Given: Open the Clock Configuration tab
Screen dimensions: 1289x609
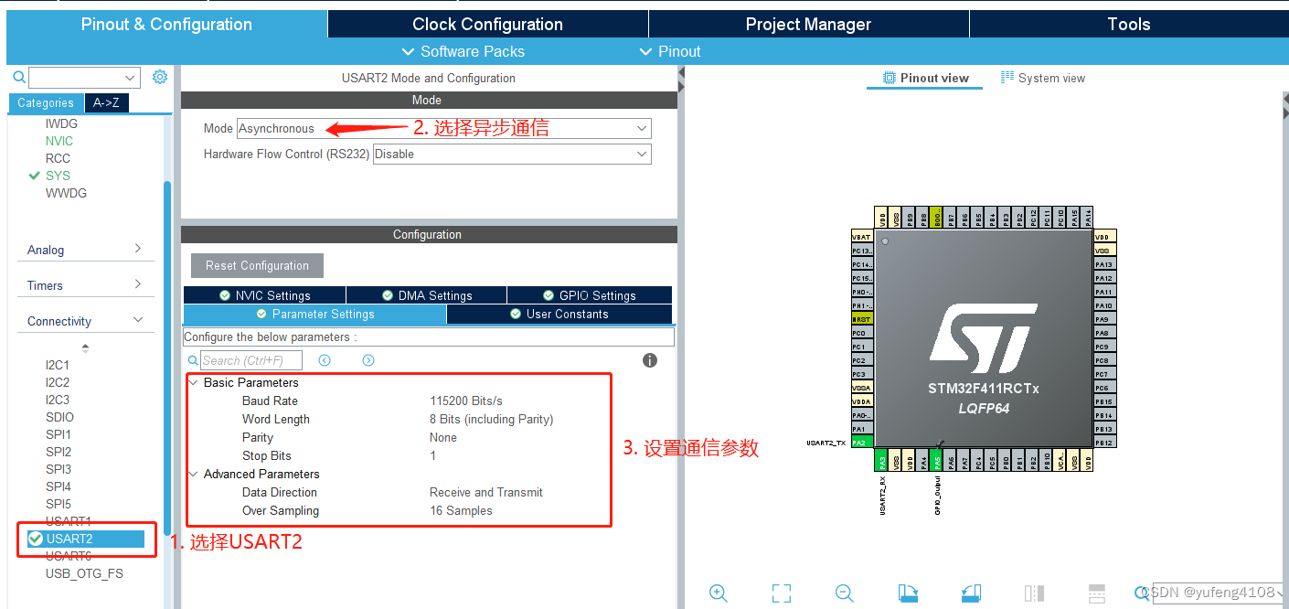Looking at the screenshot, I should click(487, 25).
